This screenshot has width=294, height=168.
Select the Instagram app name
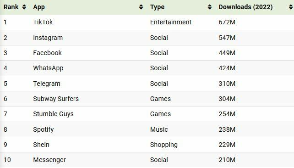click(48, 38)
